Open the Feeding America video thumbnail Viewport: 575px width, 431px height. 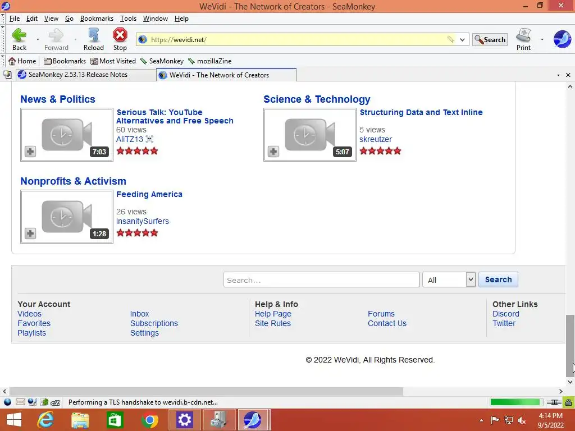67,217
